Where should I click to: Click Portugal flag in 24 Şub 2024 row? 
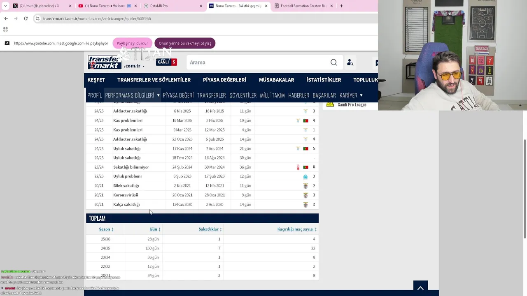(305, 167)
